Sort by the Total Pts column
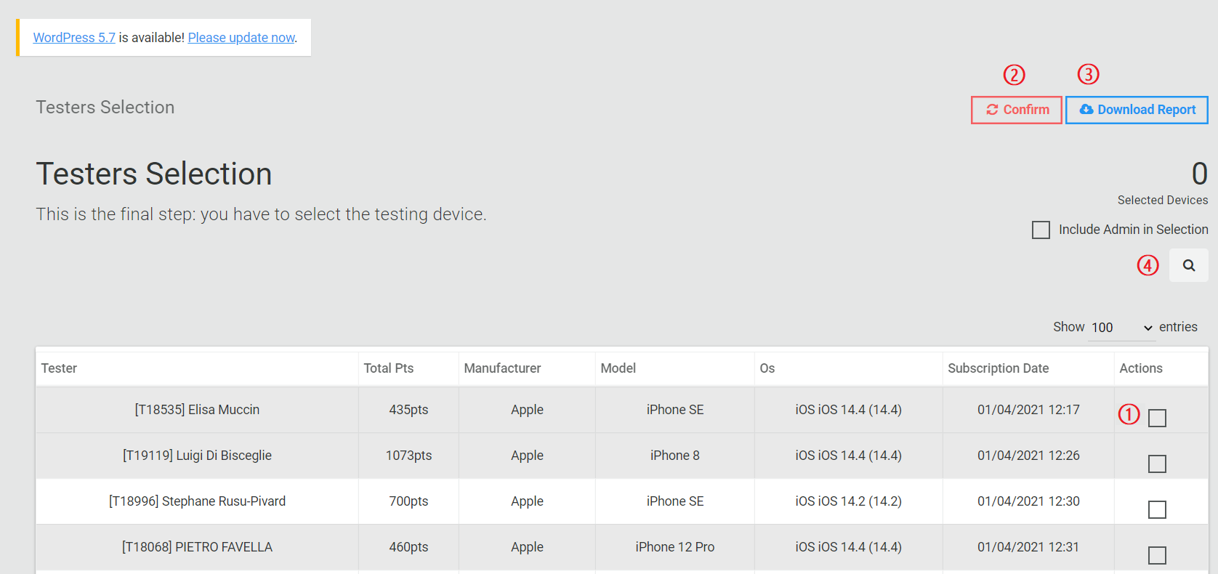Viewport: 1218px width, 574px height. [x=389, y=368]
